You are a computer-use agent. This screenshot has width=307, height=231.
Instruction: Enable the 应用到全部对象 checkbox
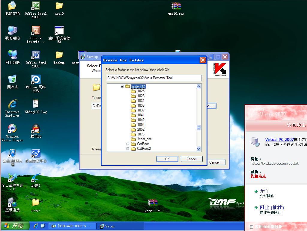[x=251, y=227]
